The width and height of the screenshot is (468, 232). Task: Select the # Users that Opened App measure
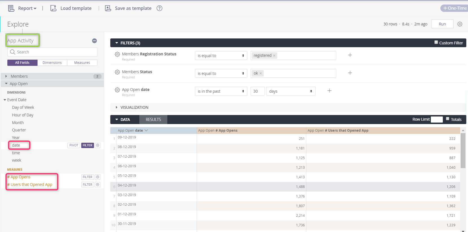point(30,185)
